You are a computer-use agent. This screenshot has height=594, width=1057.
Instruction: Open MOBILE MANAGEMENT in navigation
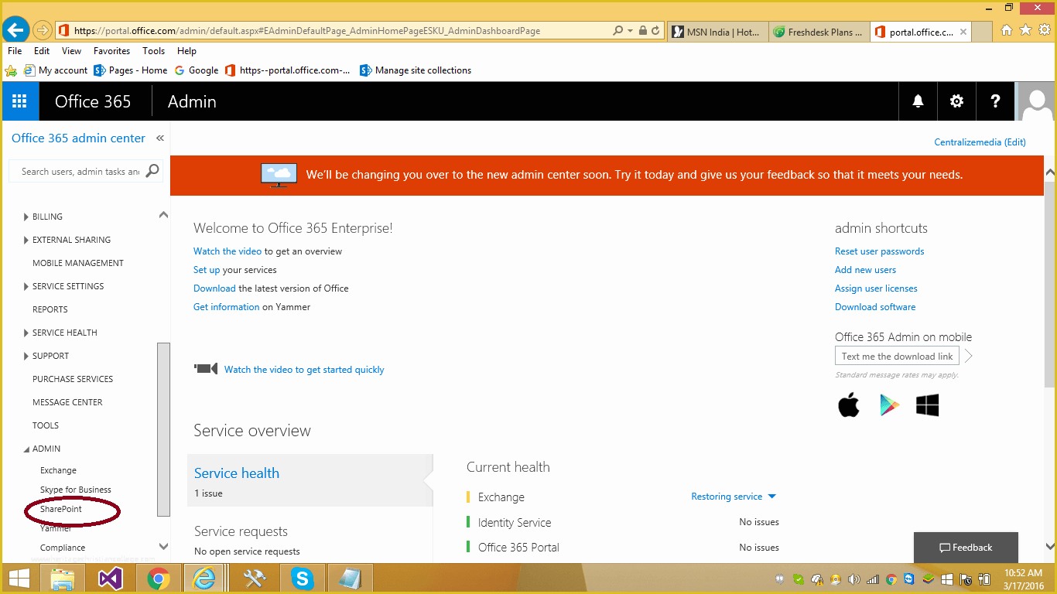click(78, 263)
